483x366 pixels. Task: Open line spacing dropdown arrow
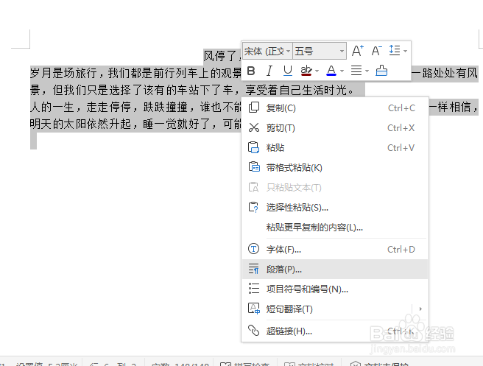point(406,51)
